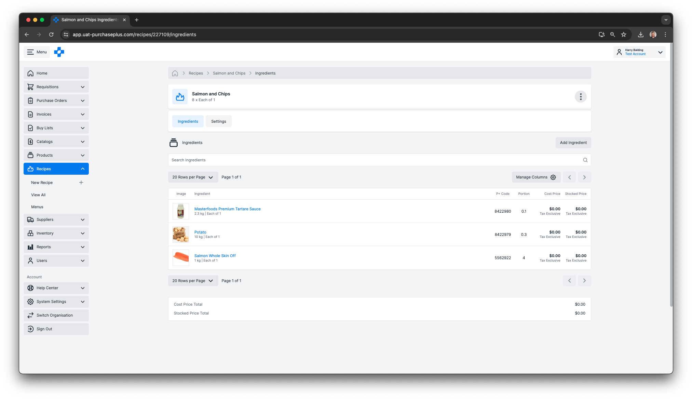Click the site info icon in address bar

coord(66,35)
